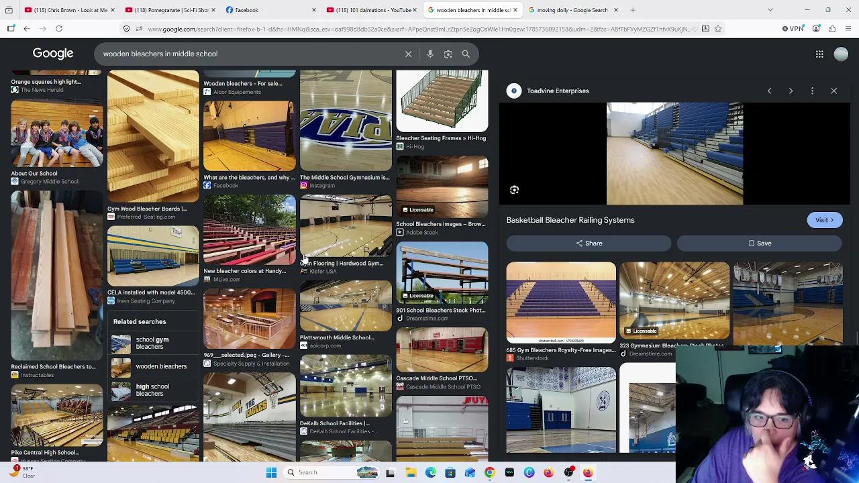Open the VPN indicator in the toolbar
Screen dimensions: 859x483
[x=793, y=29]
